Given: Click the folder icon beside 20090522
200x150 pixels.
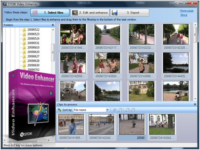Looking at the screenshot, I should pyautogui.click(x=24, y=30).
